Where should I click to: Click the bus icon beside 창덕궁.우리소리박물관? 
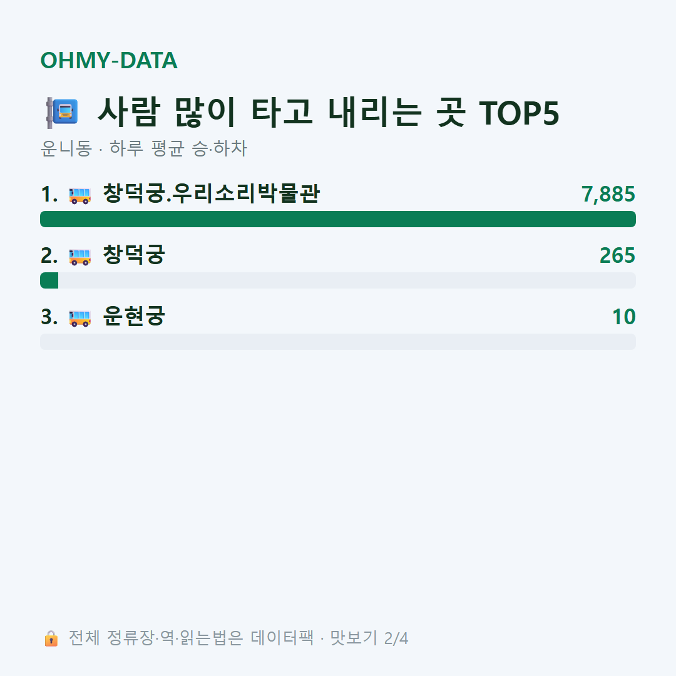pos(79,195)
